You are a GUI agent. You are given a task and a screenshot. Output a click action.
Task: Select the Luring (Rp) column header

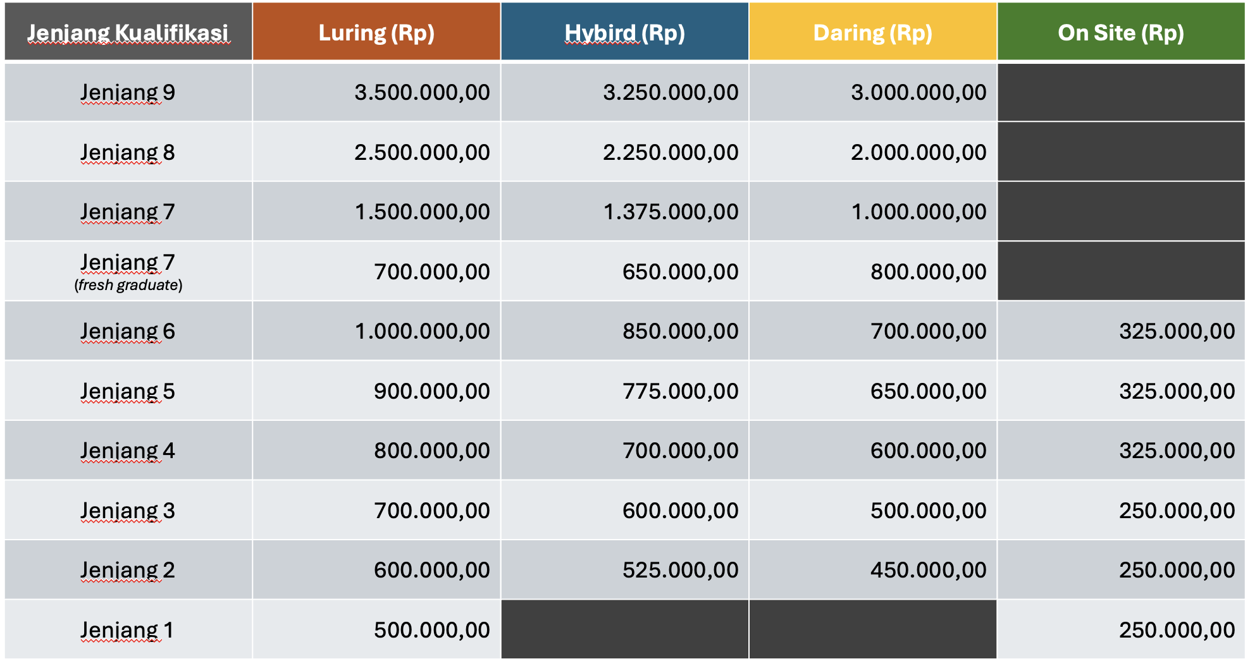pos(376,32)
